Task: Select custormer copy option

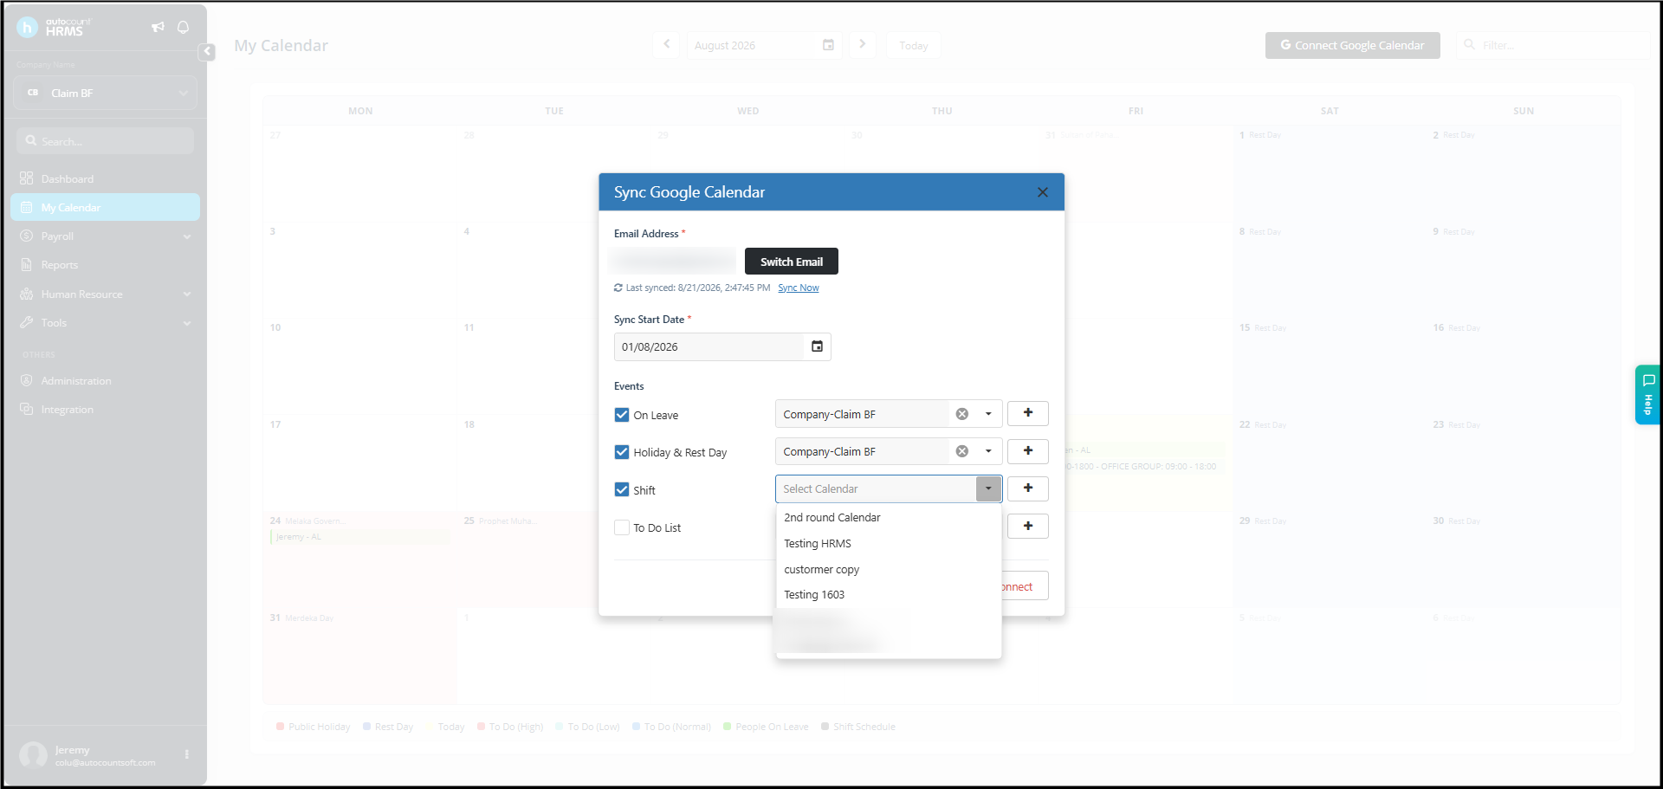Action: (x=889, y=570)
